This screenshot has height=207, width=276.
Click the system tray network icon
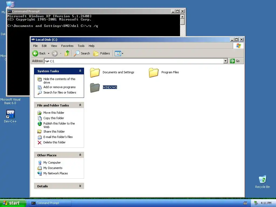256,203
